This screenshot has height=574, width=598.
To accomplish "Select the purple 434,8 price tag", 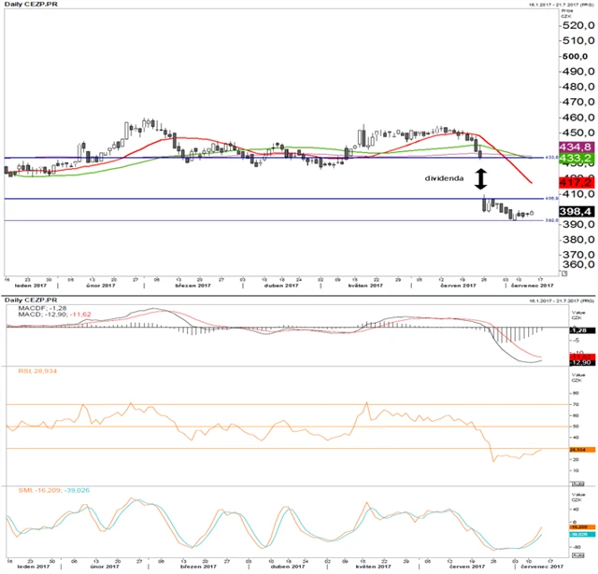I will tap(576, 147).
